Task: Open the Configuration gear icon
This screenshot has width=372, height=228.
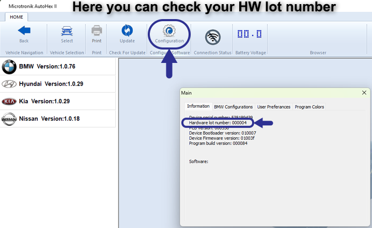Action: pyautogui.click(x=169, y=31)
